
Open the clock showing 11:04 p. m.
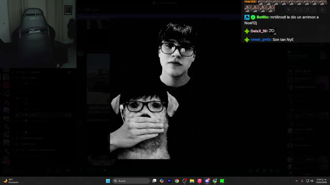321,181
